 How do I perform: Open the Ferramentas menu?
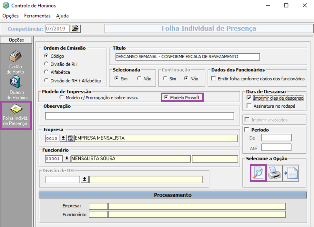click(37, 16)
